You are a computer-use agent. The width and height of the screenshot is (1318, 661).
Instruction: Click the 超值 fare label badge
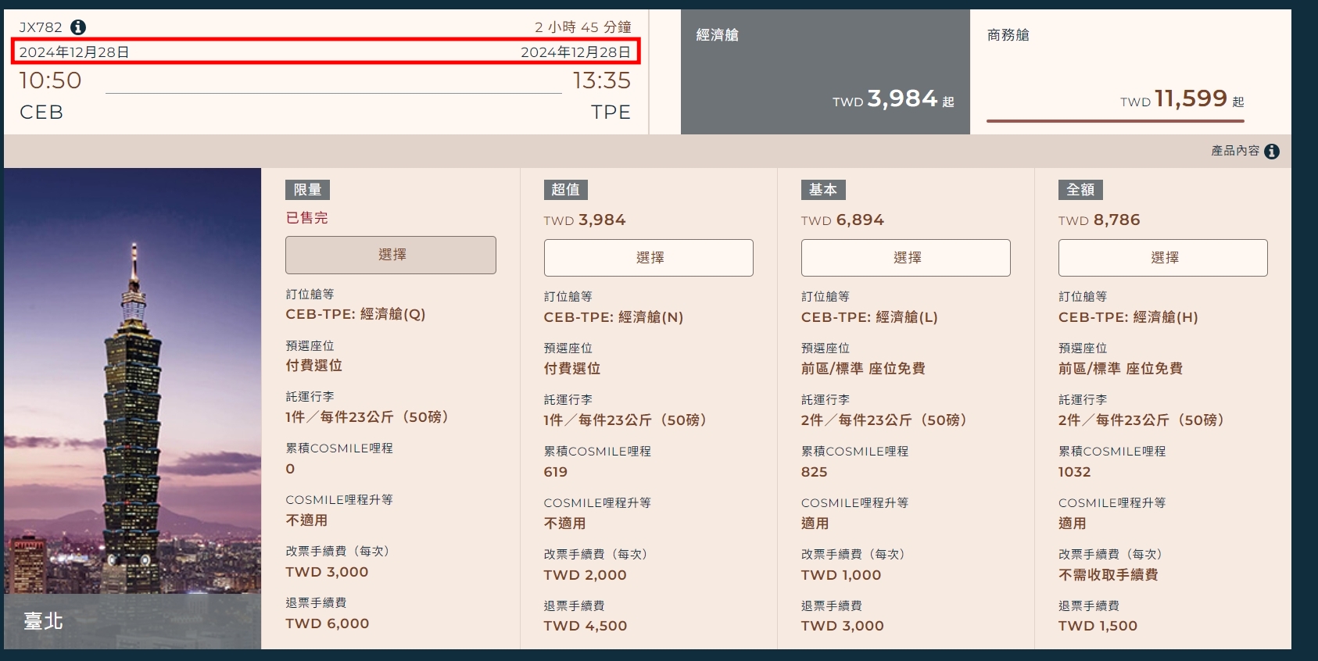coord(565,190)
